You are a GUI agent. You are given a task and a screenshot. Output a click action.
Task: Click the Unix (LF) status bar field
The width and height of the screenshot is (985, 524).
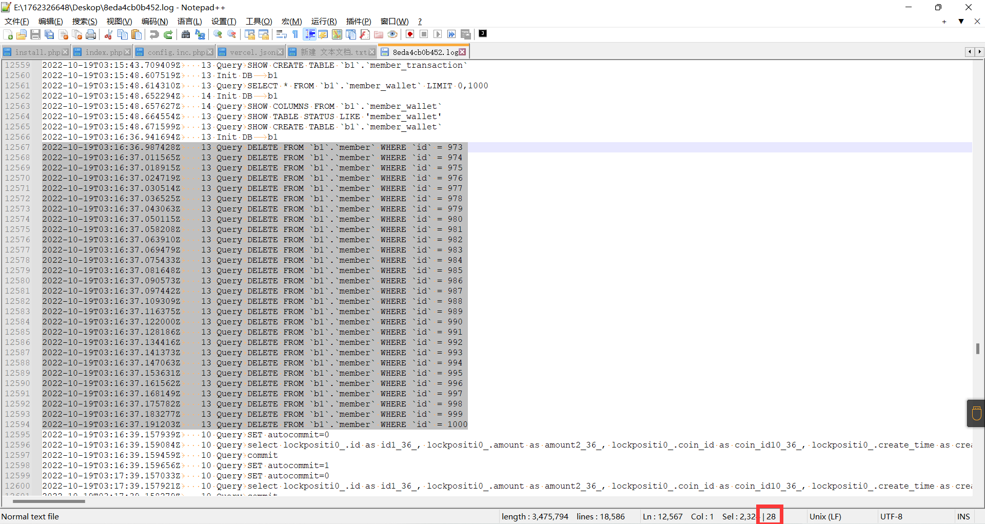click(825, 516)
